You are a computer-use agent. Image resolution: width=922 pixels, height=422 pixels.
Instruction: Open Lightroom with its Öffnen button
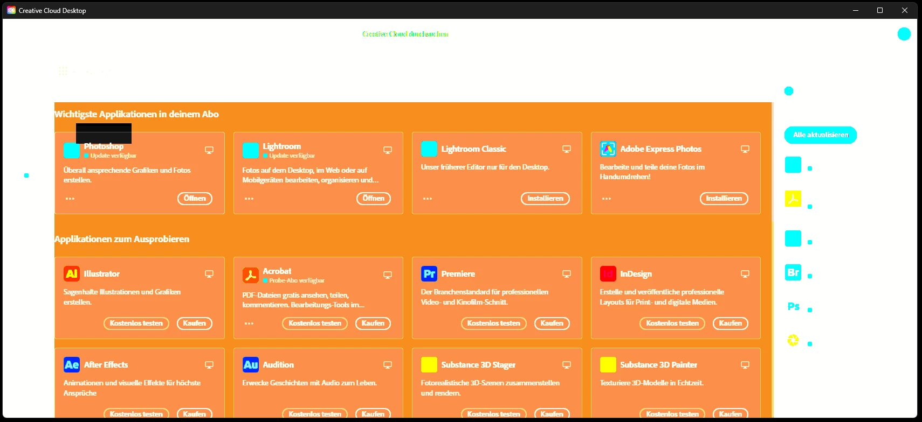[374, 199]
